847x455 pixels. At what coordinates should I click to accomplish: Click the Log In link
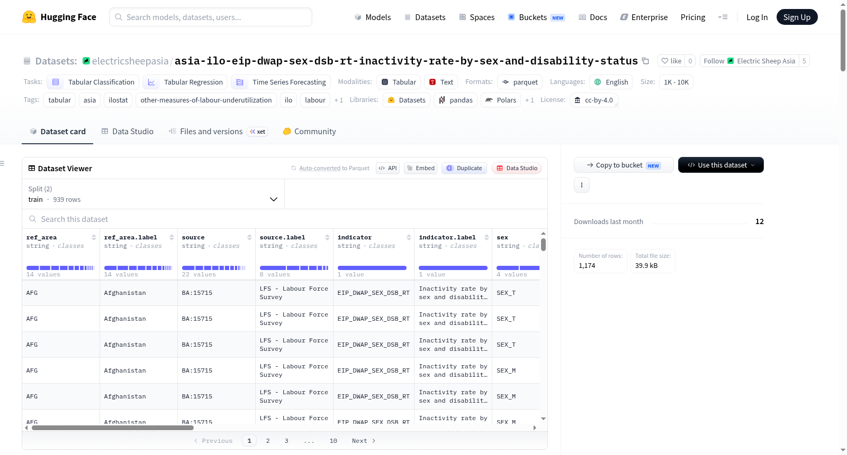point(757,17)
